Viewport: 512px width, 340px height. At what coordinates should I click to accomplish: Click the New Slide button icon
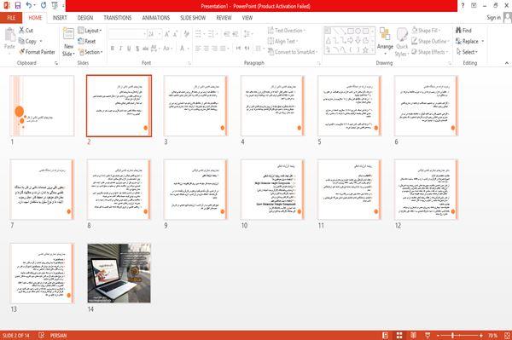pos(68,34)
